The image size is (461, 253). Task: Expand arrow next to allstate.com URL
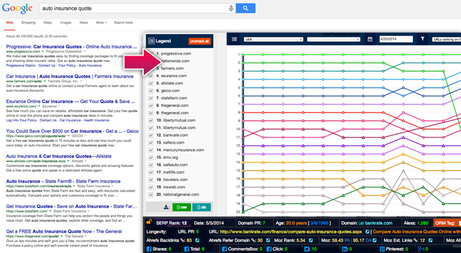(68, 161)
